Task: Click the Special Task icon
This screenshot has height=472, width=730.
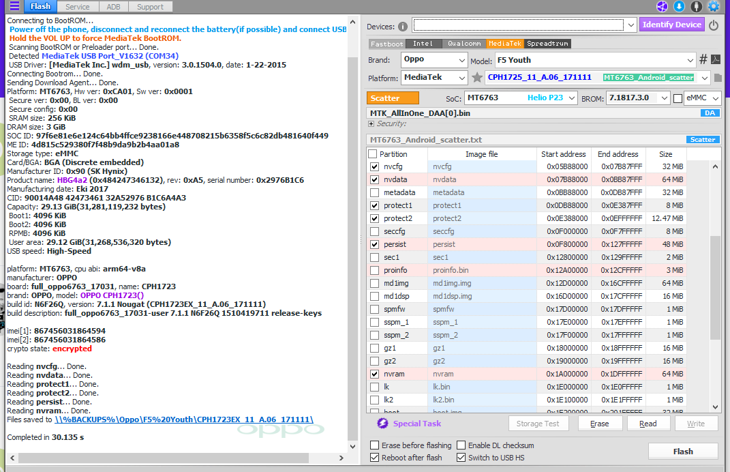Action: coord(382,423)
